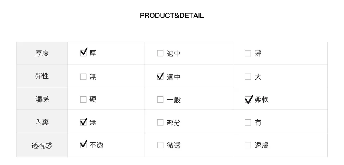Click the 彈性 row header cell
The image size is (344, 165).
[x=42, y=76]
